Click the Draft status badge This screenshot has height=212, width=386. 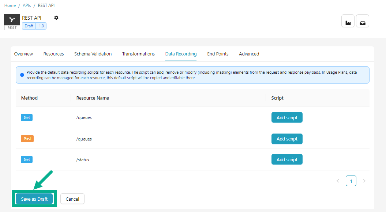click(x=29, y=26)
